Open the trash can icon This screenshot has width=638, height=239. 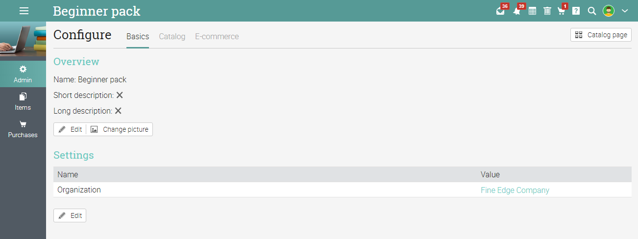pos(547,11)
